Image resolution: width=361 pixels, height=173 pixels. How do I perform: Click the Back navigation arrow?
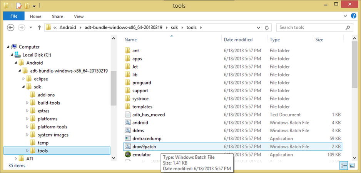pyautogui.click(x=11, y=28)
